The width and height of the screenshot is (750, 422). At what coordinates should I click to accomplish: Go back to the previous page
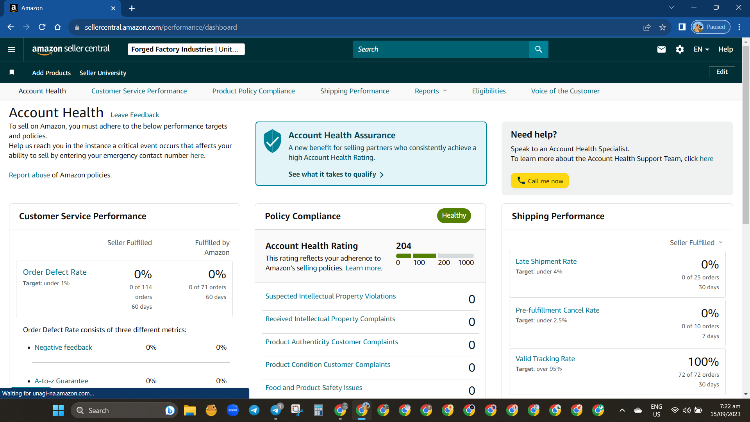coord(11,27)
